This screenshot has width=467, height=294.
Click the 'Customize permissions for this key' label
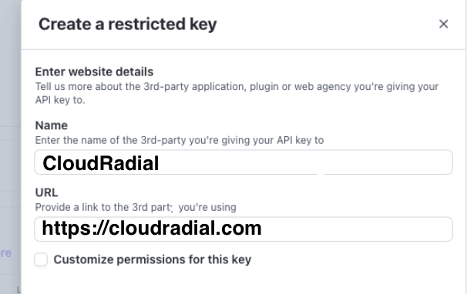(x=152, y=259)
